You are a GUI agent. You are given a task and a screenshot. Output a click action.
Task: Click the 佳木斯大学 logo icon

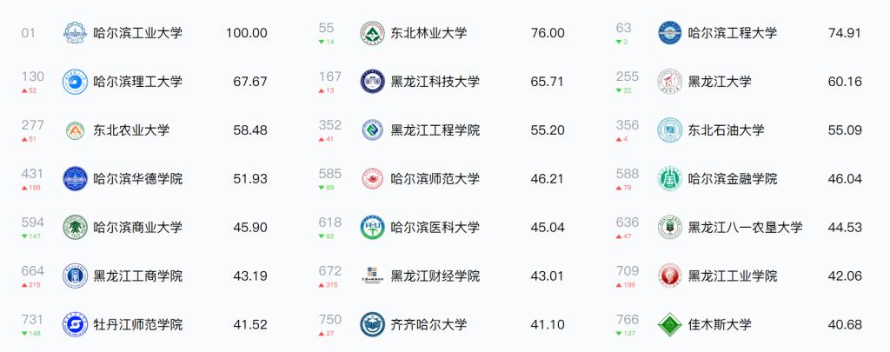point(669,325)
